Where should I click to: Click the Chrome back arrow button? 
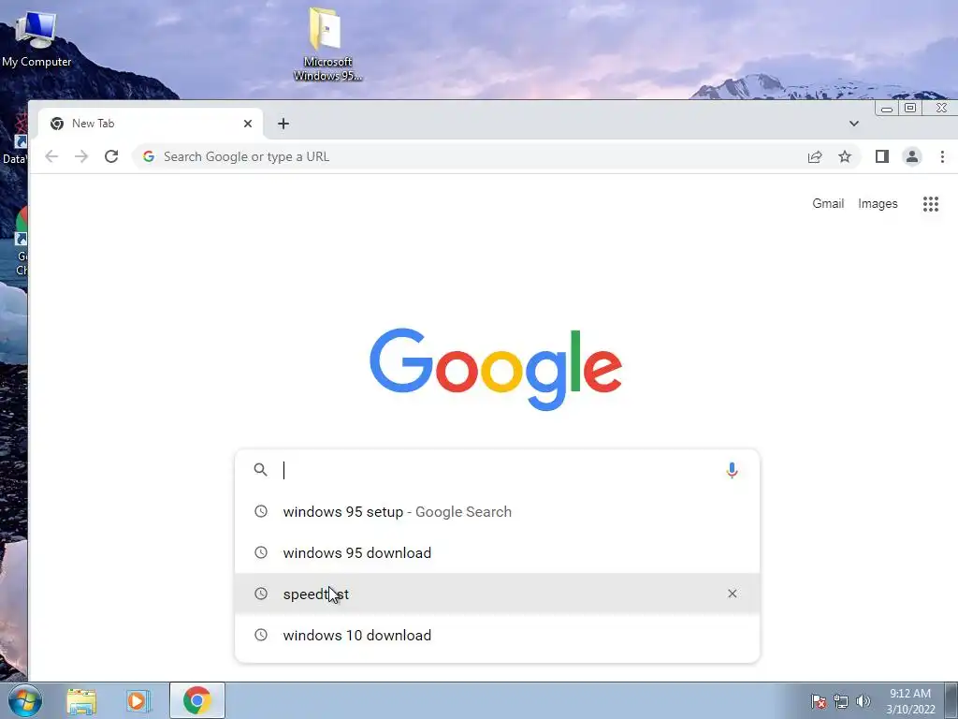pyautogui.click(x=51, y=156)
